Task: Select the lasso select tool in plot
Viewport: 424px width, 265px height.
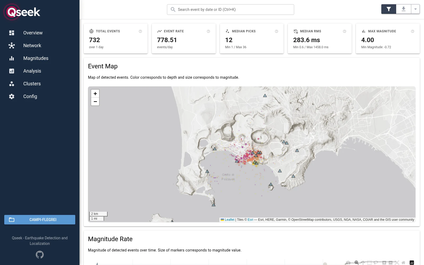Action: (x=376, y=263)
